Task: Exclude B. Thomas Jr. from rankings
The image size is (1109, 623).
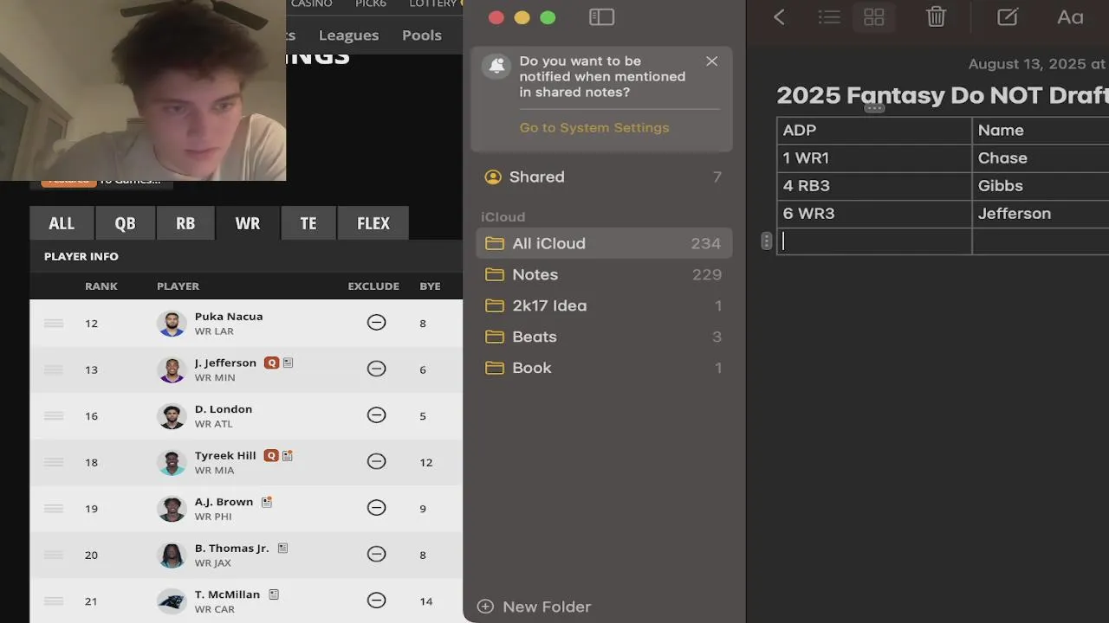Action: click(x=376, y=554)
